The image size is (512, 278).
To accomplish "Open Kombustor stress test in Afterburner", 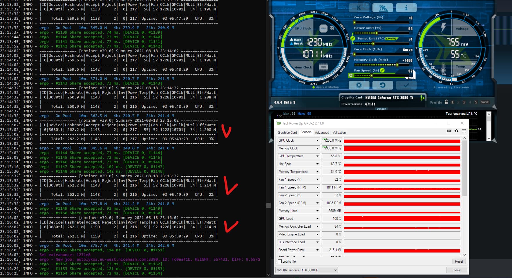I will 359,8.
